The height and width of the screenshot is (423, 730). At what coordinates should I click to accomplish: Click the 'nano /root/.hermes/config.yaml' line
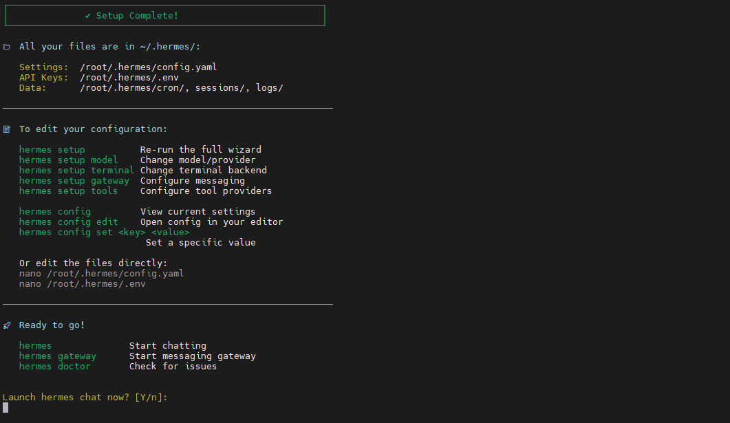[x=102, y=274]
